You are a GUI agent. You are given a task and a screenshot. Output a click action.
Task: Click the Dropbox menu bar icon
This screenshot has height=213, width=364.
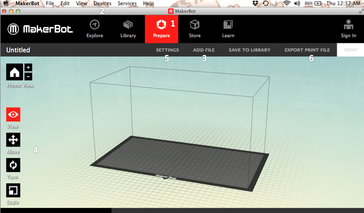pos(256,3)
